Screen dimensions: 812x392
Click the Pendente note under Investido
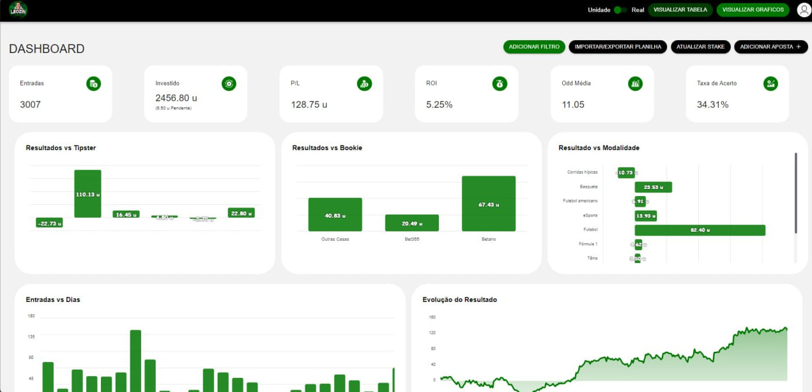pos(173,108)
